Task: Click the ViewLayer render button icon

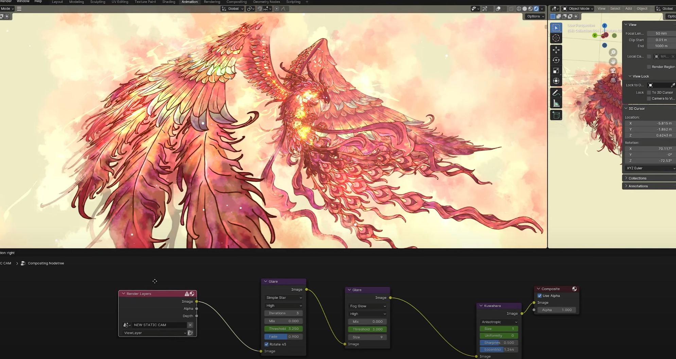Action: pos(190,333)
